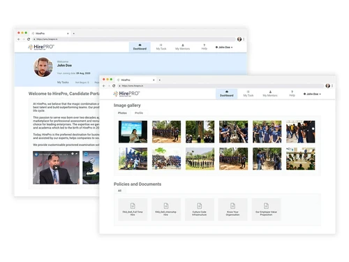Open the presentation screen photo in gallery

(133, 131)
